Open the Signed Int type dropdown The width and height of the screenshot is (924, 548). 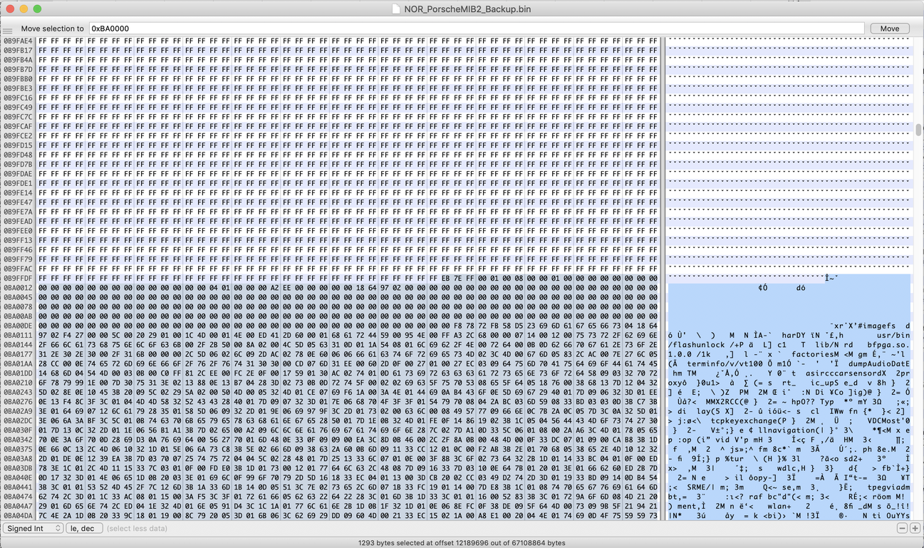pos(33,528)
